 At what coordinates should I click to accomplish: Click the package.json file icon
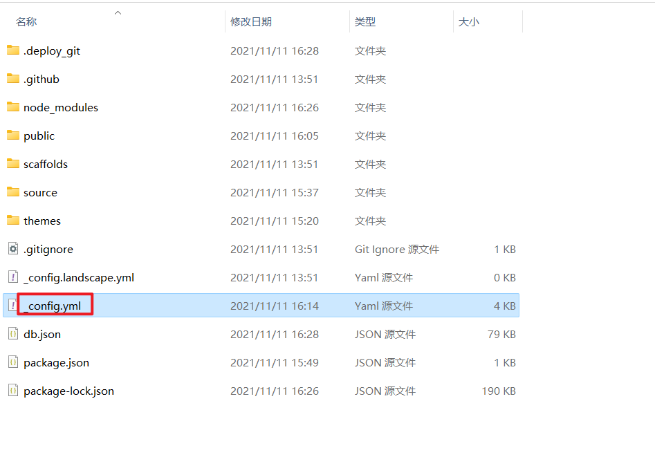click(x=13, y=362)
